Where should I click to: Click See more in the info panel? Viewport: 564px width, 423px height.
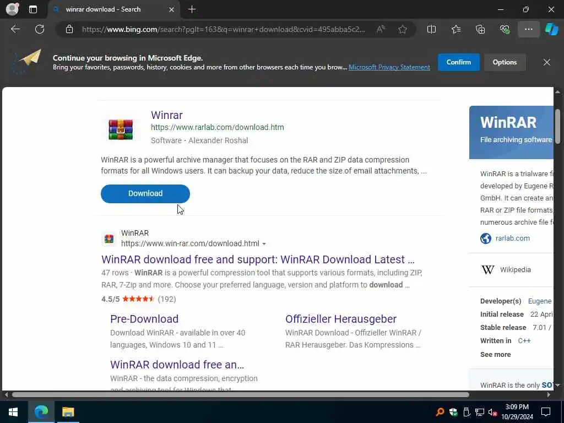click(x=495, y=354)
